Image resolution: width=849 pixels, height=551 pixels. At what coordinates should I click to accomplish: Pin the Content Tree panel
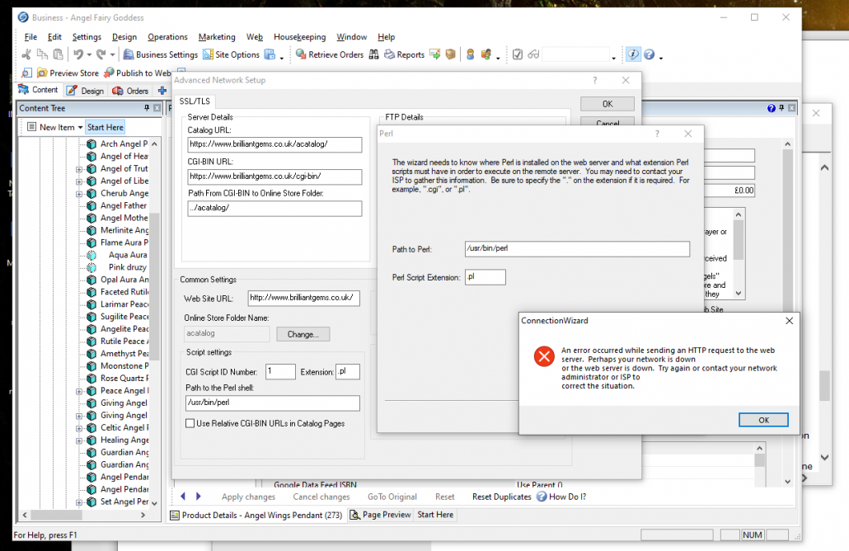147,108
